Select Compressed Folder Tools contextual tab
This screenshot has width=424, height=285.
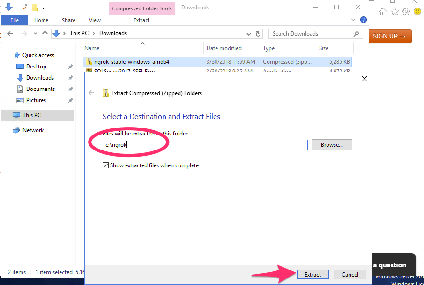142,8
